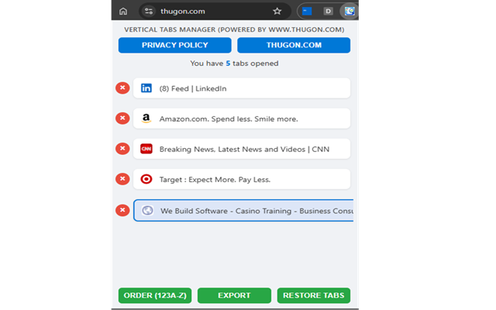Screen dimensions: 496x310
Task: Close the Target tab with red X
Action: pos(122,179)
